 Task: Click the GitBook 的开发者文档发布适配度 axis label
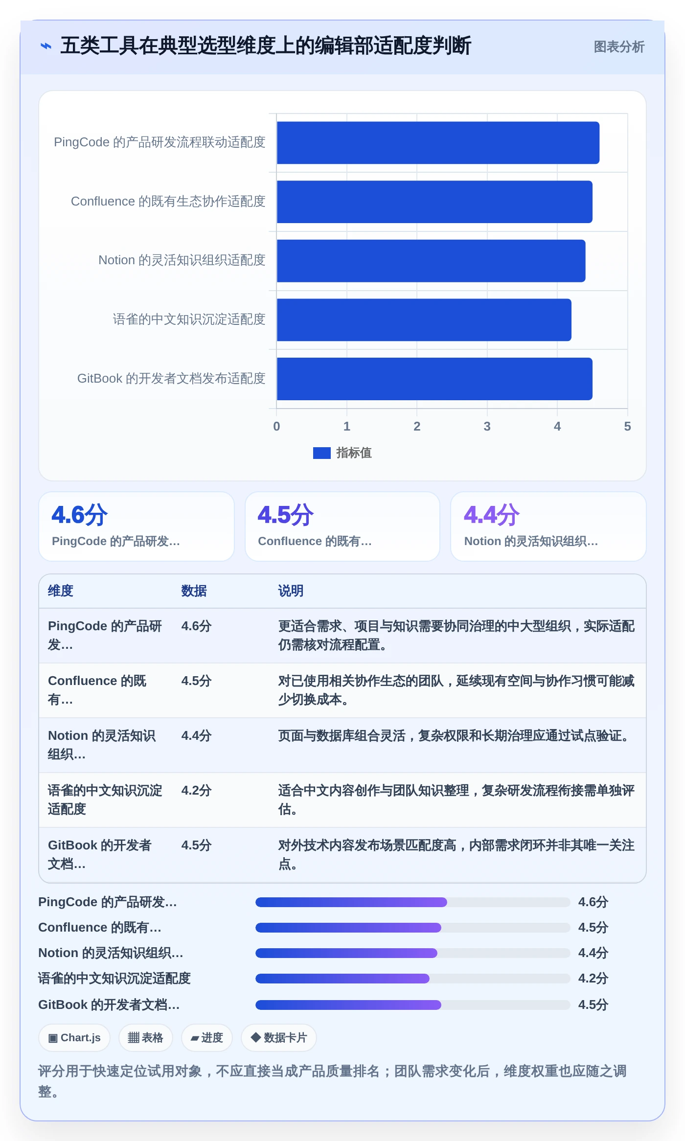click(171, 379)
